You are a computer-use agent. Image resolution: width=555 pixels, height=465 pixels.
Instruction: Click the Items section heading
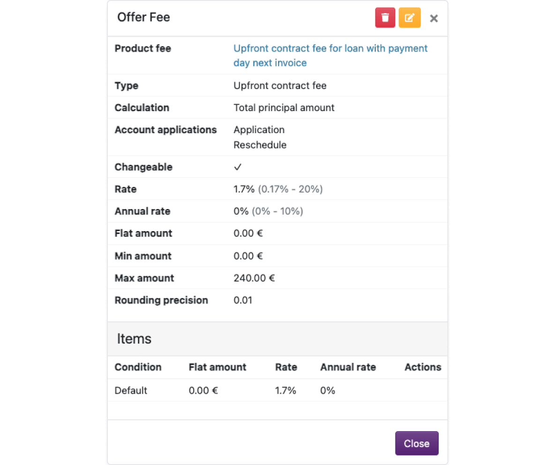click(134, 338)
